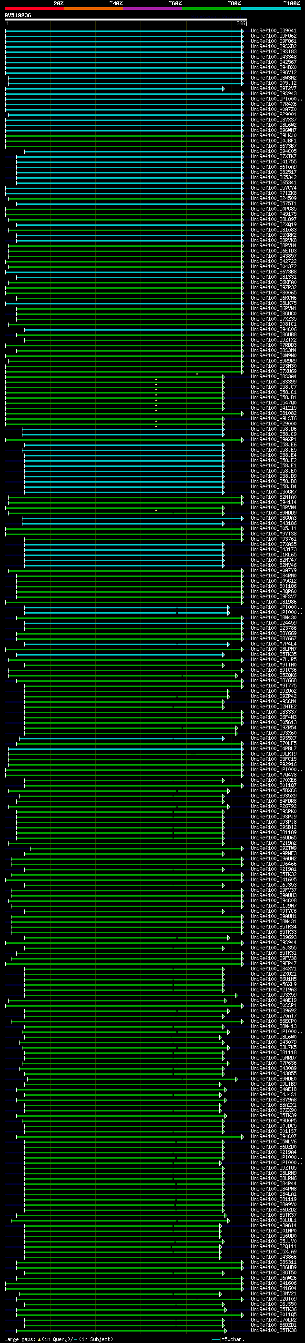Click the yellow gap triangle in the Large gaps legend
This screenshot has width=305, height=1343.
pyautogui.click(x=39, y=1339)
